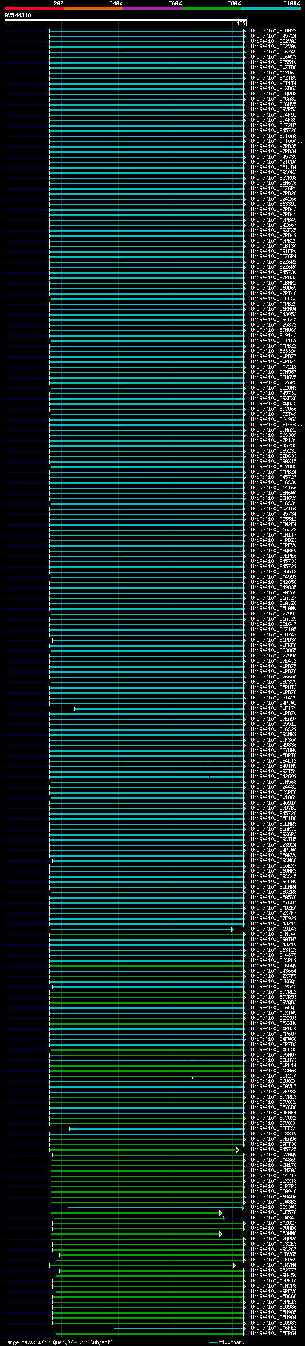The height and width of the screenshot is (1346, 305).
Task: Select the UniRef100_A6N176 label
Action: (273, 1166)
